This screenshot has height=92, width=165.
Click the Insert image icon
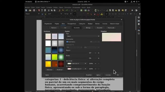[x=86, y=10]
